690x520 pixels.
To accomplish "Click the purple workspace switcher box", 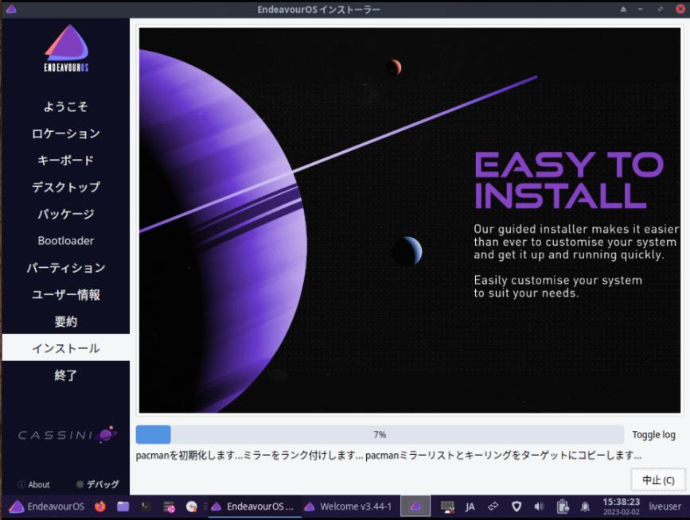I will click(x=415, y=506).
